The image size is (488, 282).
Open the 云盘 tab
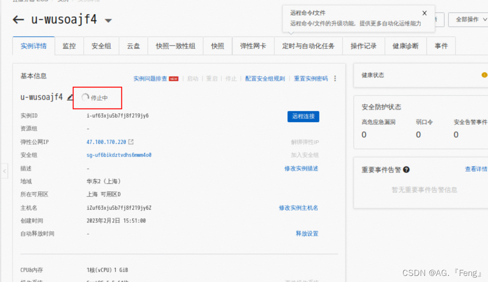click(x=133, y=46)
